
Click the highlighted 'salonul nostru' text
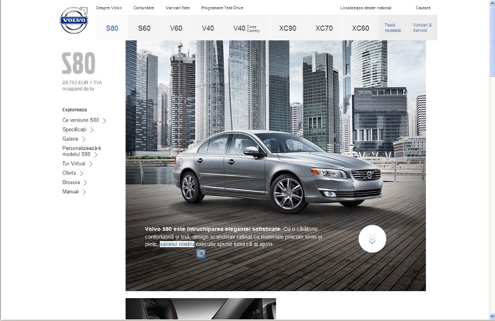(x=177, y=244)
